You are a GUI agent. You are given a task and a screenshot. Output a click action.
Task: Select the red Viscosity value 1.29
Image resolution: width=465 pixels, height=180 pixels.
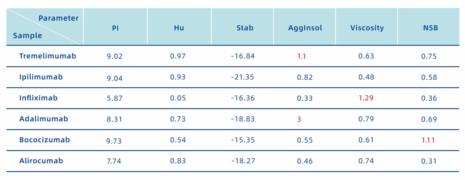click(x=366, y=98)
